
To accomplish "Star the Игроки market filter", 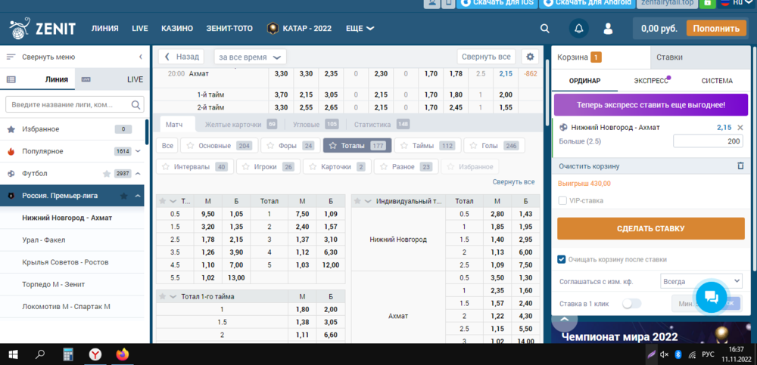I will tap(246, 166).
